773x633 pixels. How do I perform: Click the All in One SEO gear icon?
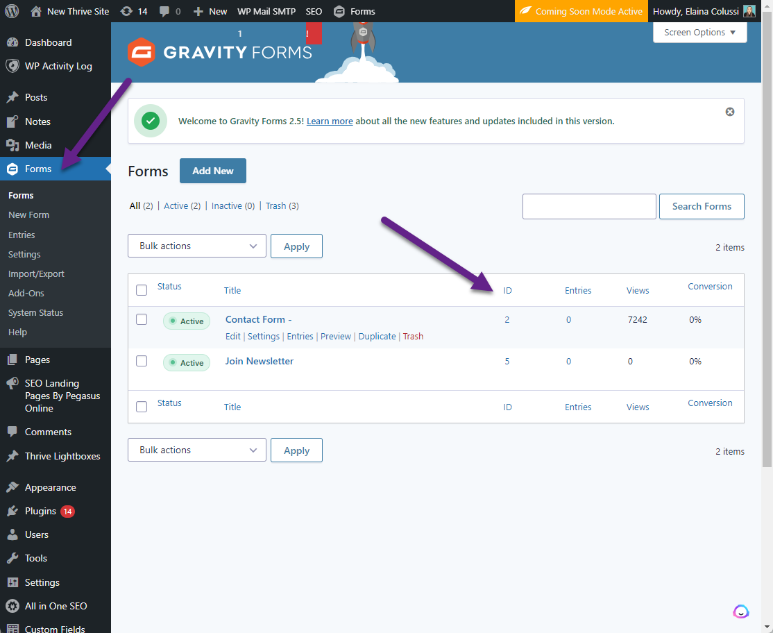point(12,606)
